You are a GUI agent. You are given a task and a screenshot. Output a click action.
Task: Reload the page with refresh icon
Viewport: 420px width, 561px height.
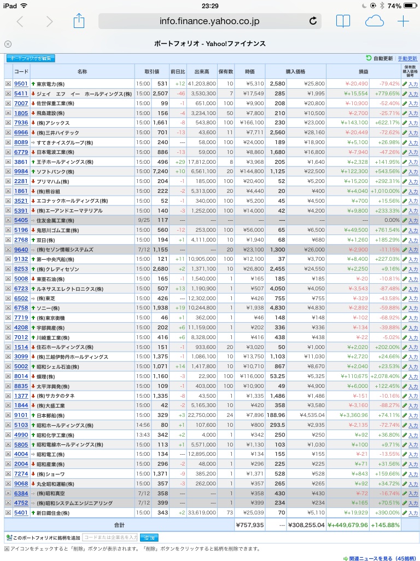tap(313, 21)
